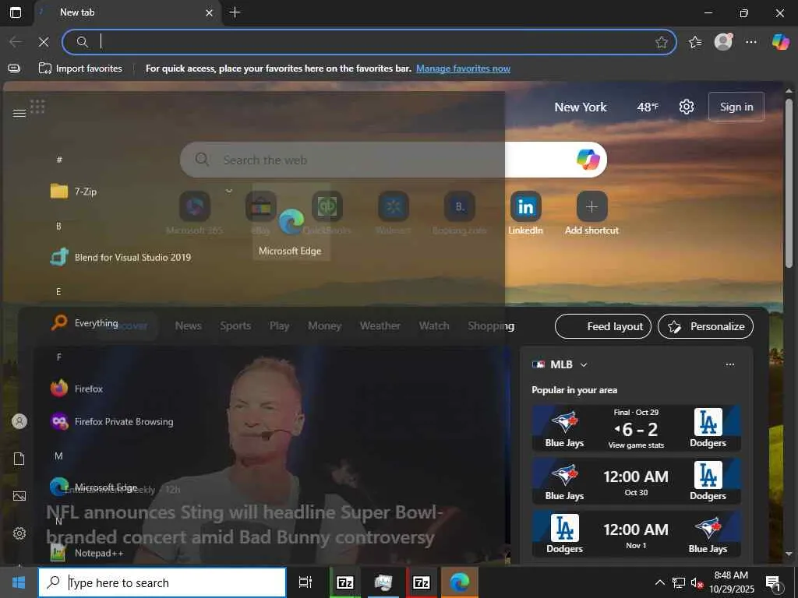Click taskbar Type here to search box
This screenshot has width=798, height=598.
pyautogui.click(x=162, y=582)
